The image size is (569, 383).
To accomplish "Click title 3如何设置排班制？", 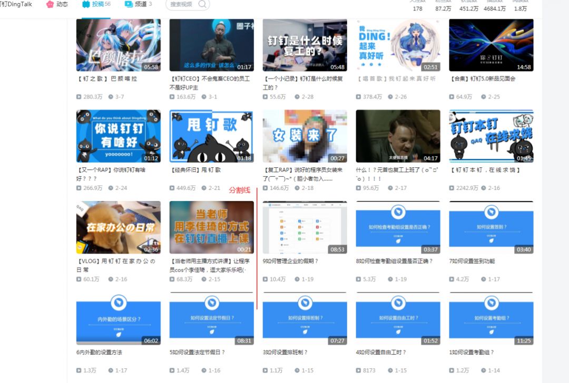I will (x=285, y=352).
